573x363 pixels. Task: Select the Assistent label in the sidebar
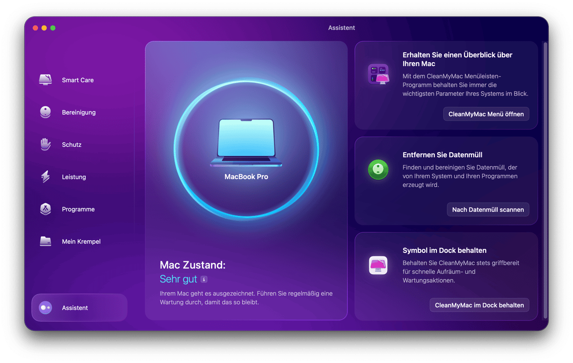[75, 307]
